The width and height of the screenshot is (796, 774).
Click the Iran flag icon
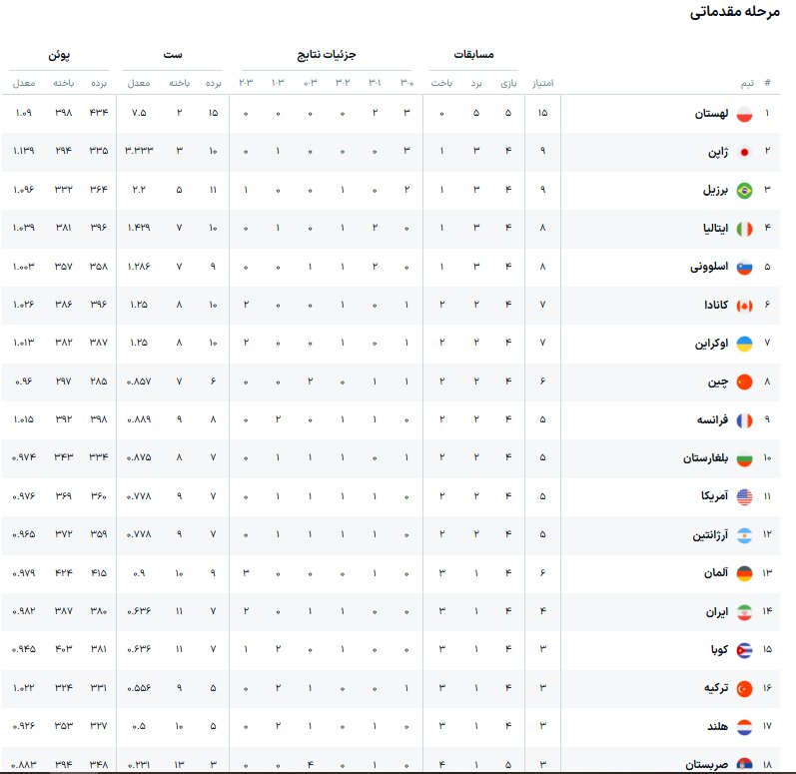pos(744,612)
